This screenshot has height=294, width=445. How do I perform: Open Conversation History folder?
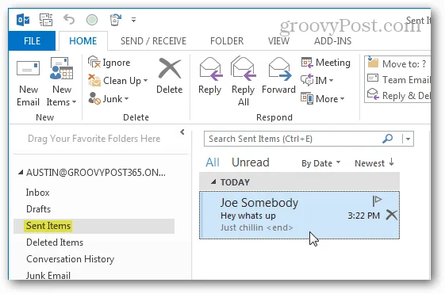(70, 259)
